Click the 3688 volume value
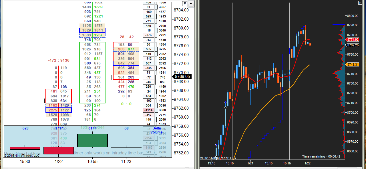The width and height of the screenshot is (366, 169). click(162, 110)
